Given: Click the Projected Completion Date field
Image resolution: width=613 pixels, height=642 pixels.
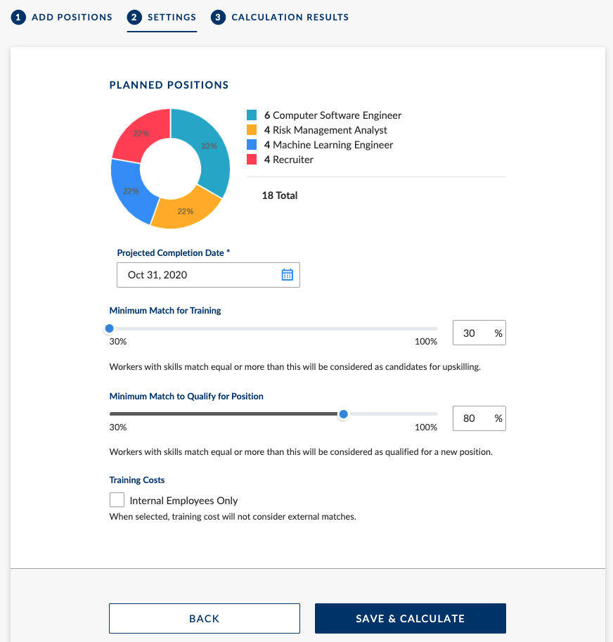Looking at the screenshot, I should (198, 275).
